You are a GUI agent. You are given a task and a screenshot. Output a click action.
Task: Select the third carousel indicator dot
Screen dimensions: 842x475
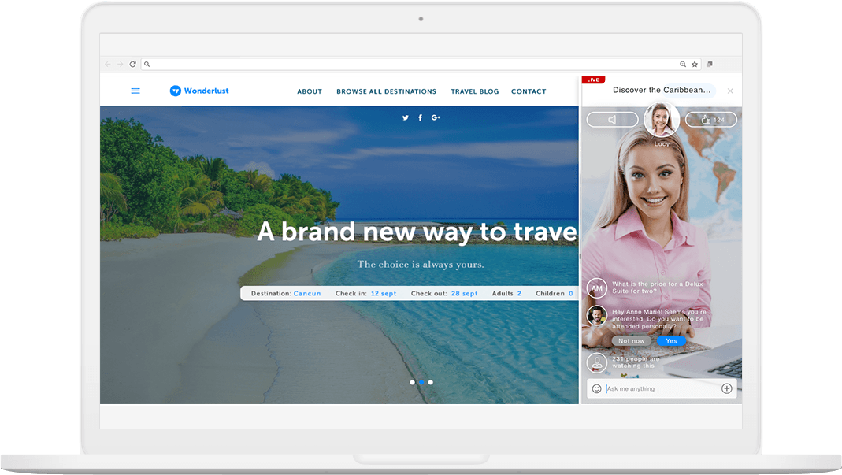pyautogui.click(x=430, y=382)
